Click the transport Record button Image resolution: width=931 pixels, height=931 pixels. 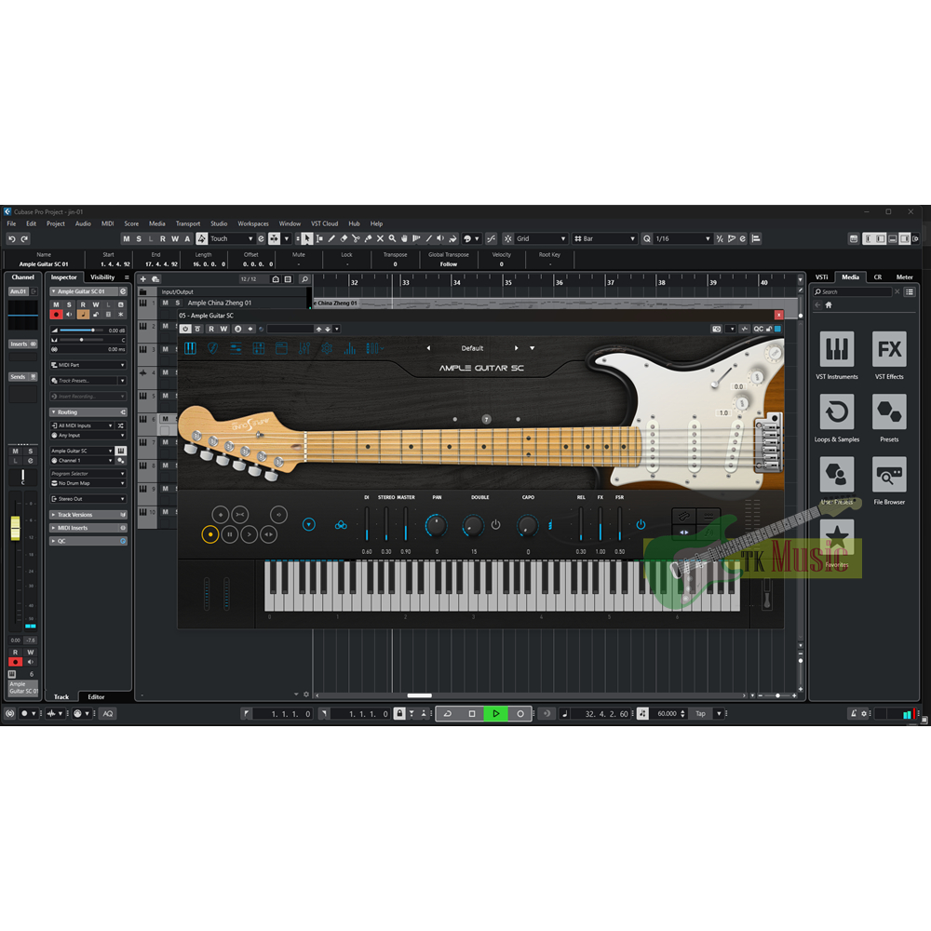[x=520, y=714]
